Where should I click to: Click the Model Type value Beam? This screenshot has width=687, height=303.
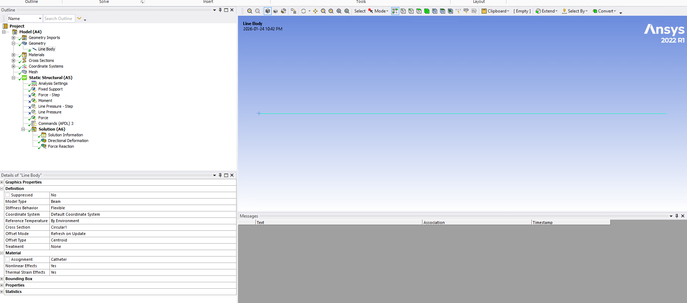tap(143, 201)
